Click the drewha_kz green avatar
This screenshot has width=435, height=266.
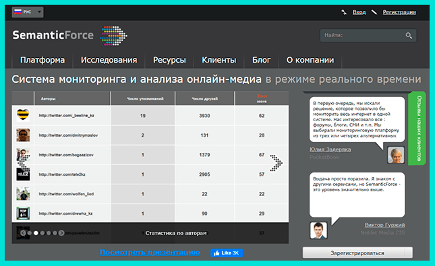point(23,213)
